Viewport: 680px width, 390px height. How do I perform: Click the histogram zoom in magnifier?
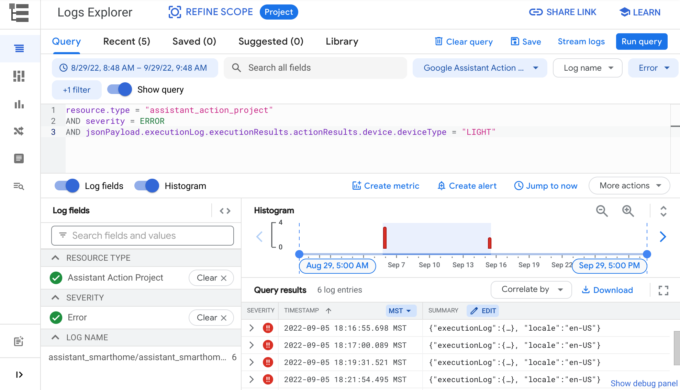tap(628, 211)
